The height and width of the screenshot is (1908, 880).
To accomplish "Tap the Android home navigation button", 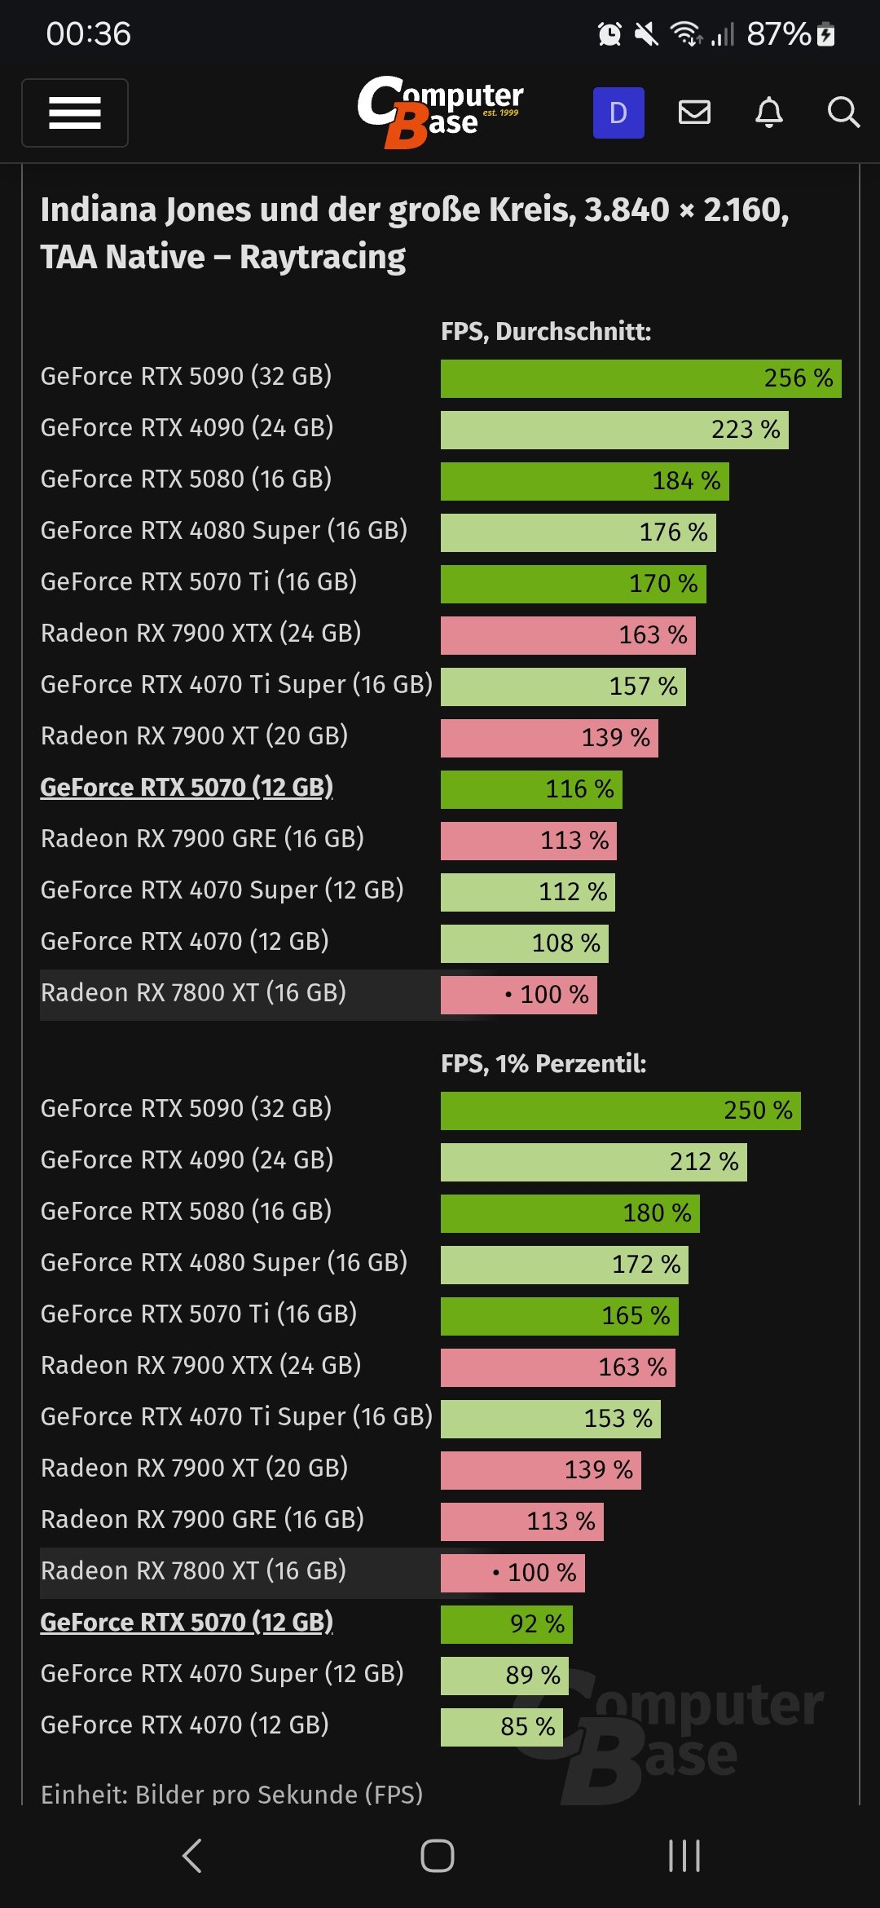I will (438, 1856).
